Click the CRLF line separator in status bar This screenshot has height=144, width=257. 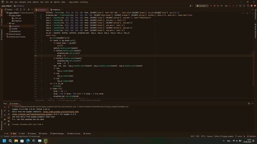tap(198, 136)
